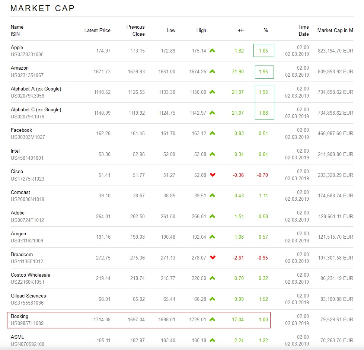Click the green up arrow in Facebook row
364x350 pixels.
tap(212, 133)
